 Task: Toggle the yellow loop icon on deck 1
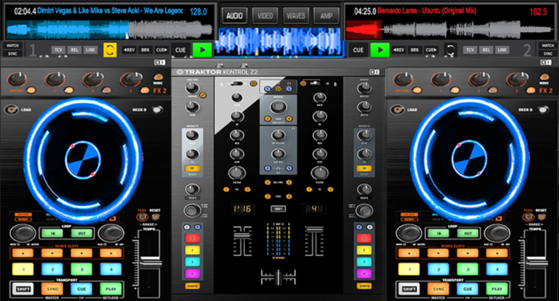pos(110,50)
